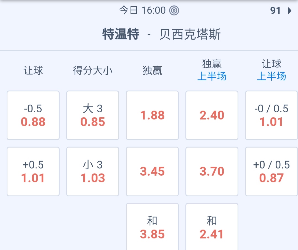Pick 大 3 over at 0.85
The height and width of the screenshot is (250, 298).
pos(93,115)
